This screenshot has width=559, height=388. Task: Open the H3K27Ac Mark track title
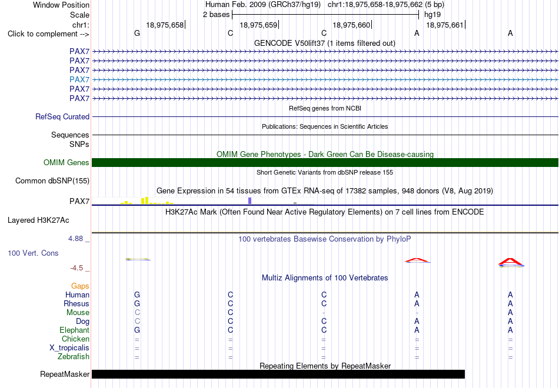325,212
